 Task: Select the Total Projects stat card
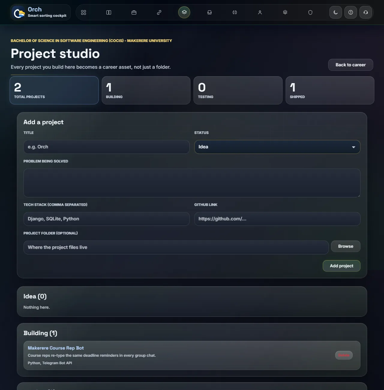click(x=54, y=90)
